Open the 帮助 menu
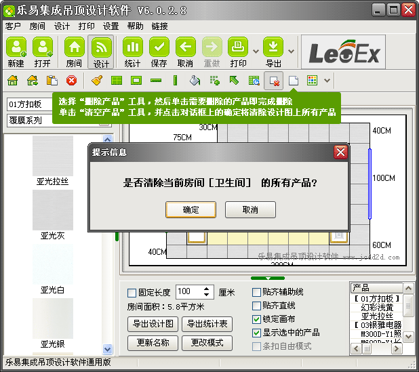The image size is (419, 372). coord(135,26)
